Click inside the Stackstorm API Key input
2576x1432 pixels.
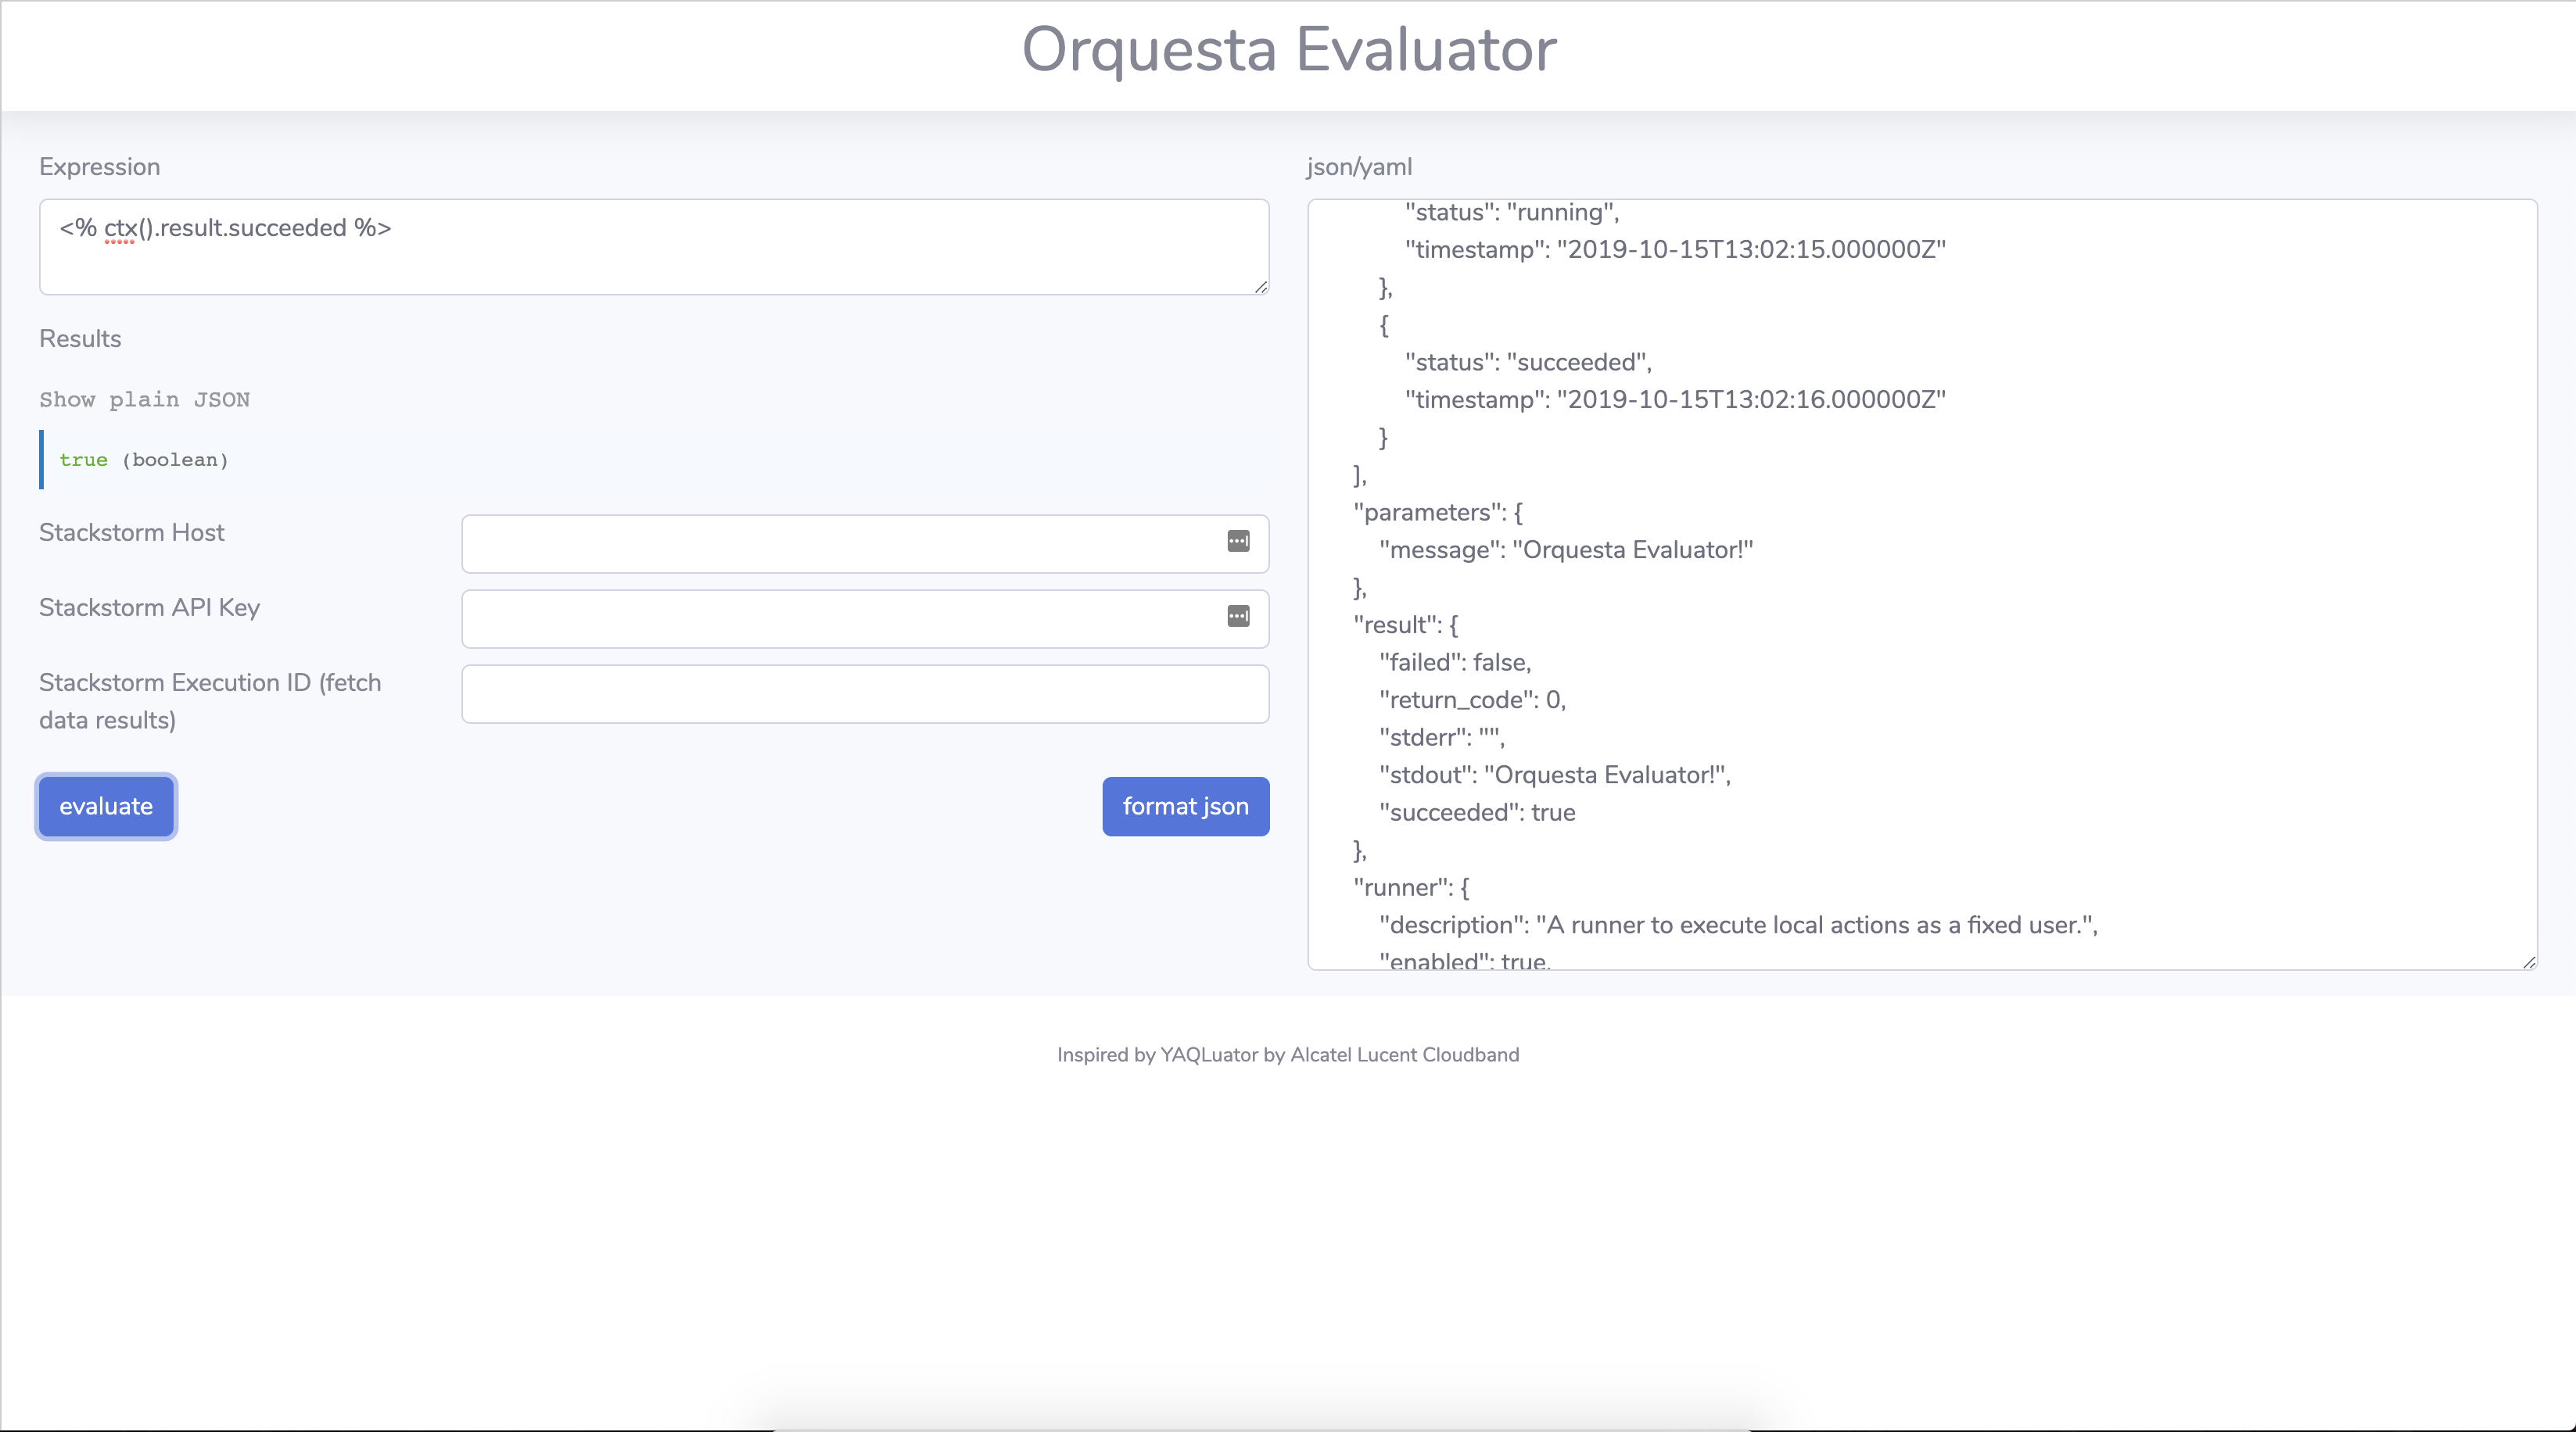coord(840,618)
